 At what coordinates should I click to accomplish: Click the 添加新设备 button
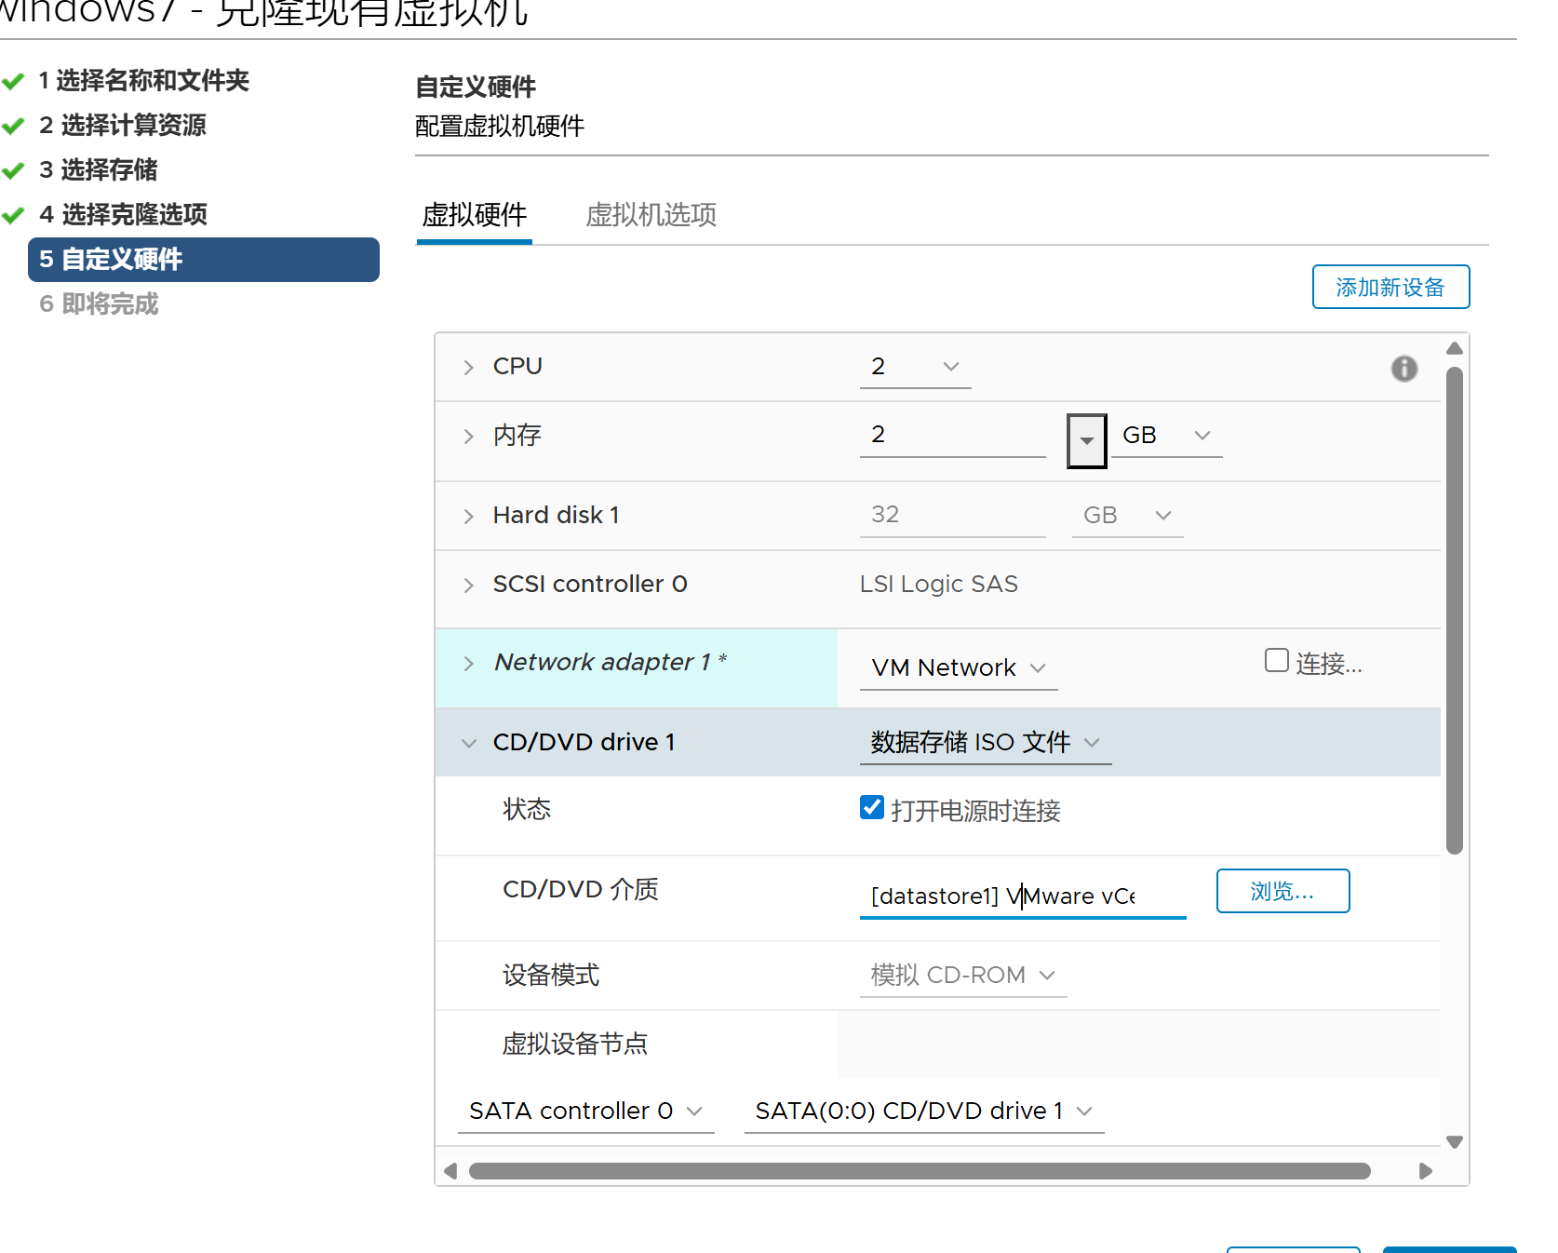[x=1390, y=287]
